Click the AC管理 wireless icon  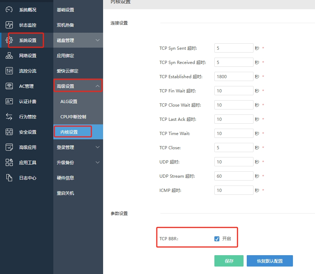(x=9, y=86)
